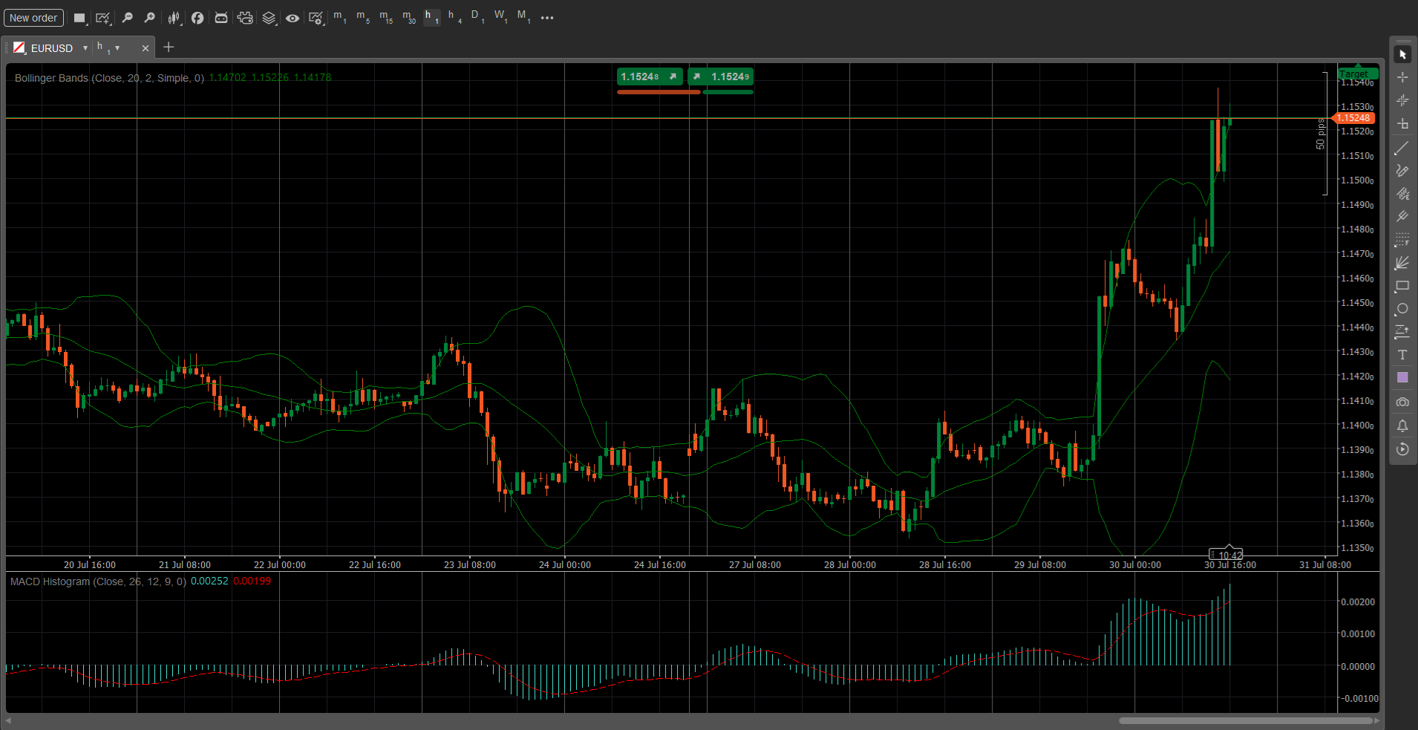Add a new chart tab
The width and height of the screenshot is (1418, 730).
pos(169,48)
